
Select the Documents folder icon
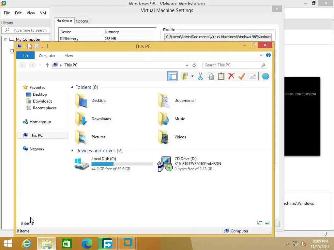164,101
